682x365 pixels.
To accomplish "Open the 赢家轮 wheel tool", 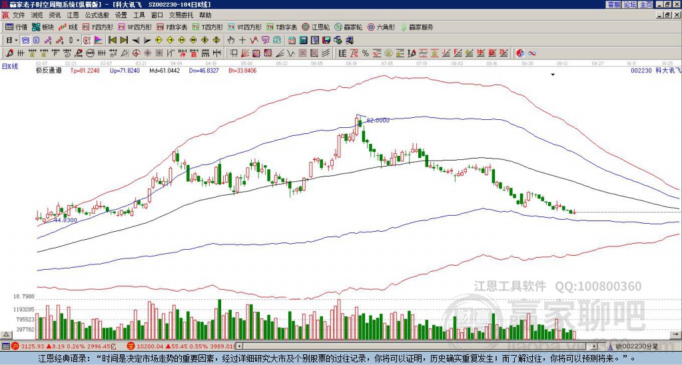I will pos(349,27).
